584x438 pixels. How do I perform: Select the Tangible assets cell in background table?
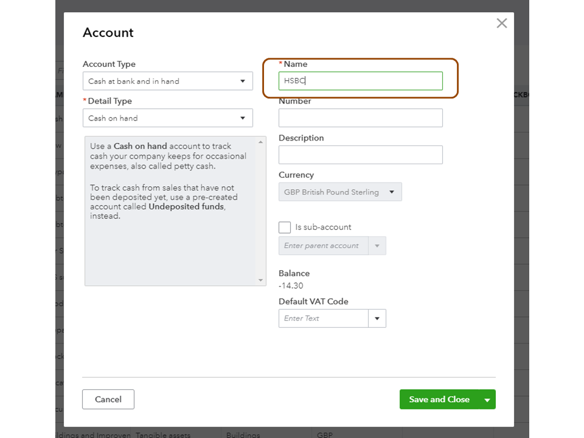pyautogui.click(x=163, y=434)
